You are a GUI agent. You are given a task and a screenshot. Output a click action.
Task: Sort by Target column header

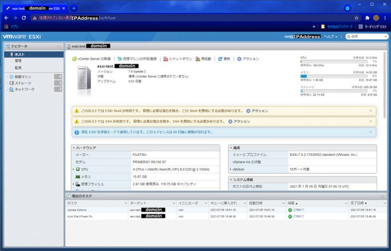click(152, 203)
